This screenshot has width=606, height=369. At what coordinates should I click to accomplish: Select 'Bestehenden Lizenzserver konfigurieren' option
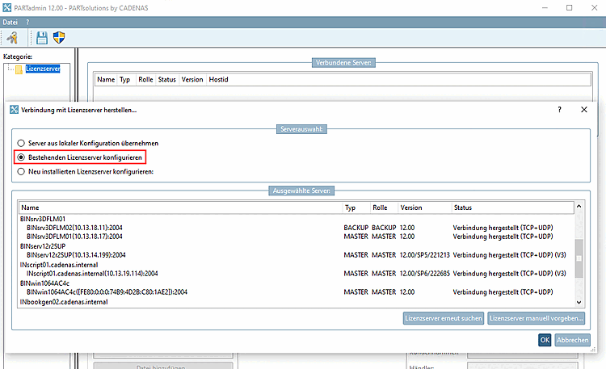click(x=80, y=157)
